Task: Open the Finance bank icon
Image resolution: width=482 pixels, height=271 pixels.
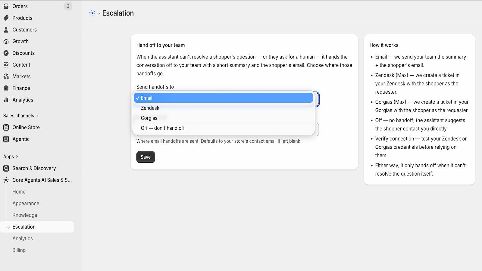Action: pos(6,88)
